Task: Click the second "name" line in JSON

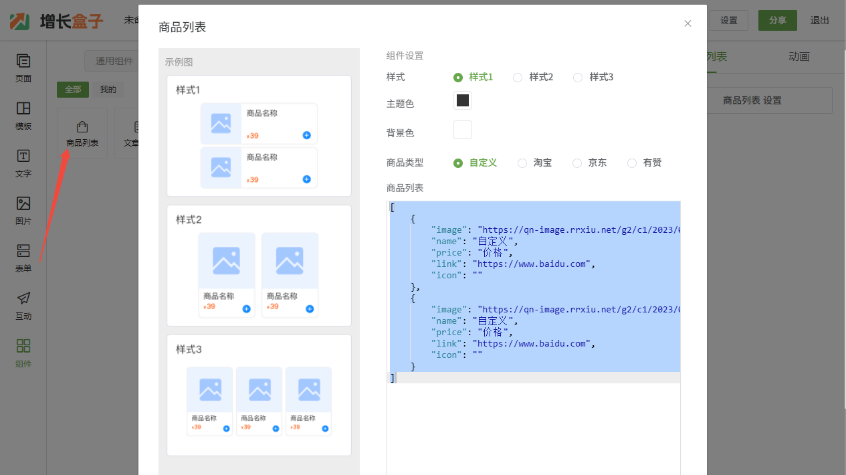Action: [475, 320]
